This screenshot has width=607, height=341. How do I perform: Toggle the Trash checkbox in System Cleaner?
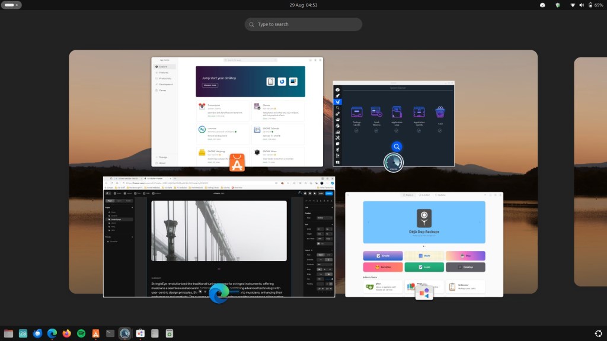tap(440, 130)
